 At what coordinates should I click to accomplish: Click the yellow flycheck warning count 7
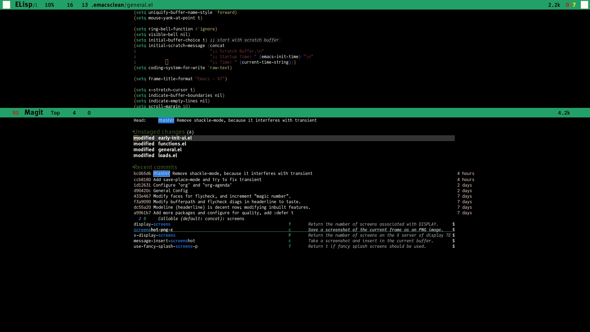(574, 5)
